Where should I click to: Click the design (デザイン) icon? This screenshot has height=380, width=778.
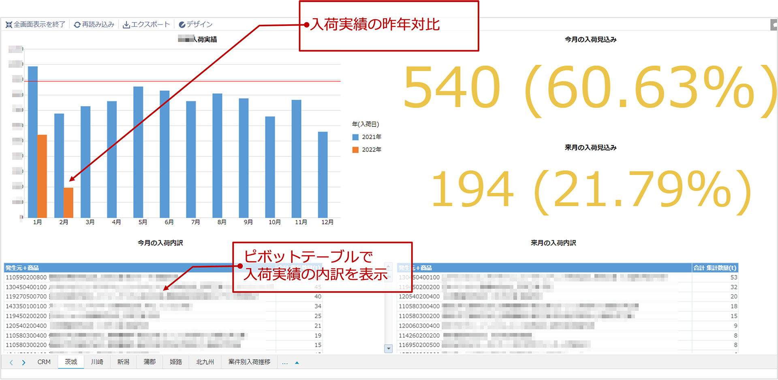click(x=182, y=25)
